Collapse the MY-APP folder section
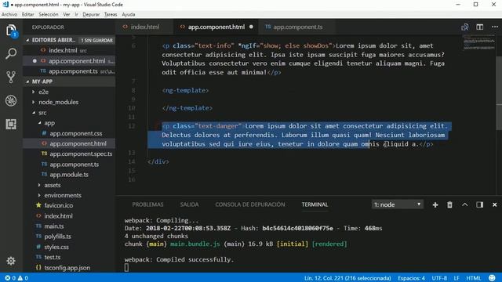 pos(28,81)
